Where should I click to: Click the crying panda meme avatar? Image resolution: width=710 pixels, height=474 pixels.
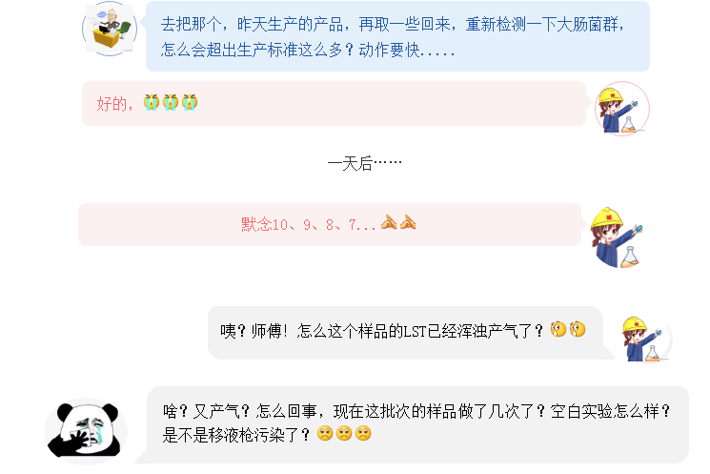pyautogui.click(x=86, y=431)
